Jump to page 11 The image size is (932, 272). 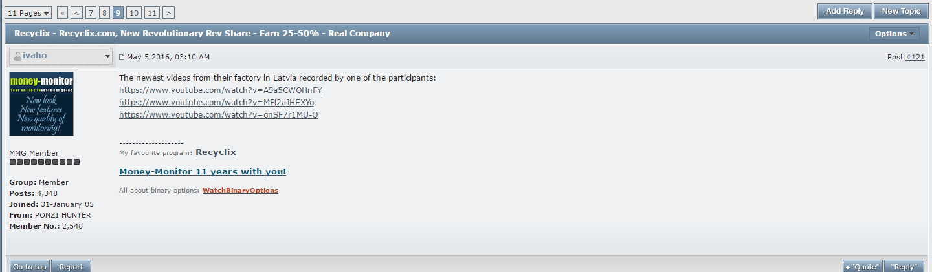coord(152,12)
